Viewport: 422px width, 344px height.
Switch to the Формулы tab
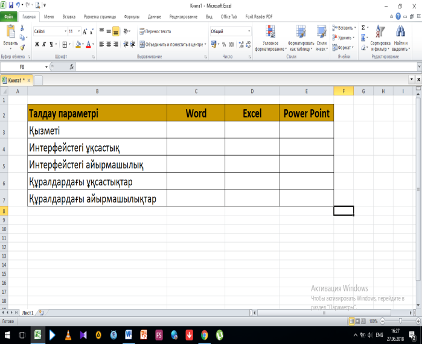(132, 17)
